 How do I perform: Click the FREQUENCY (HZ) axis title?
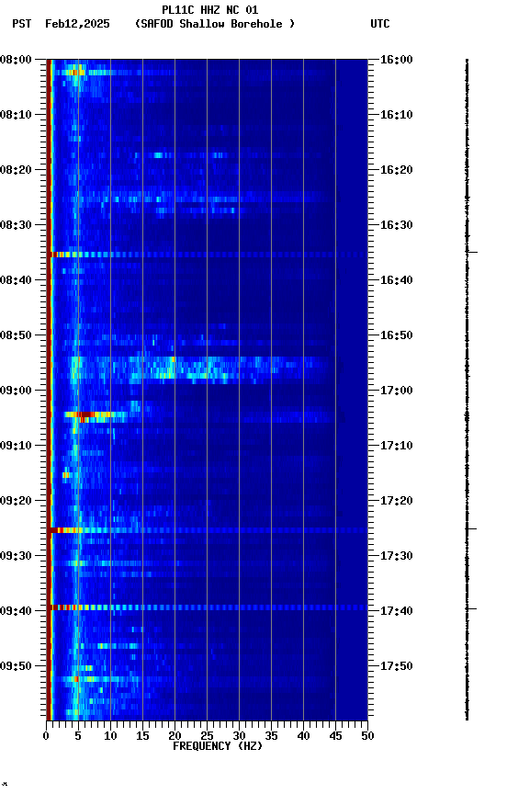[218, 747]
